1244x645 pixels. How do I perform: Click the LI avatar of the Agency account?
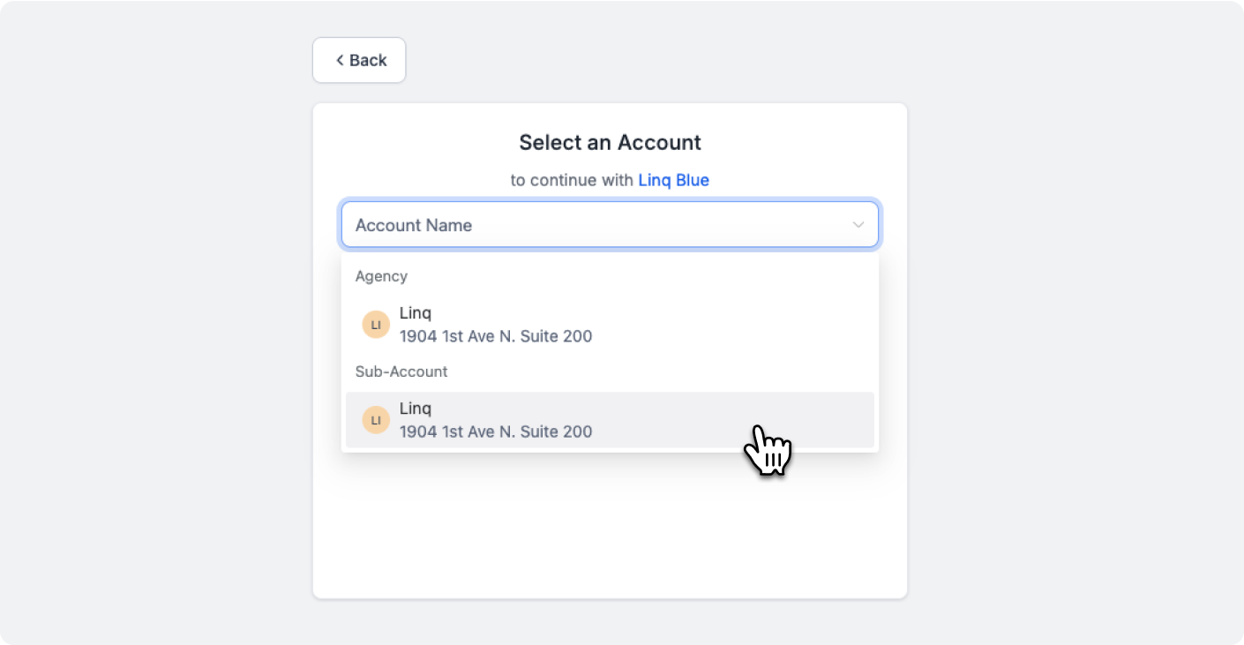(376, 325)
